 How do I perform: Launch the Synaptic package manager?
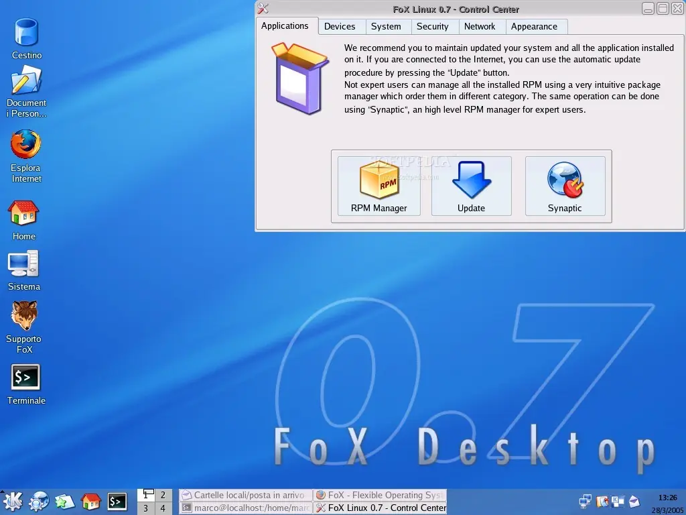click(565, 186)
